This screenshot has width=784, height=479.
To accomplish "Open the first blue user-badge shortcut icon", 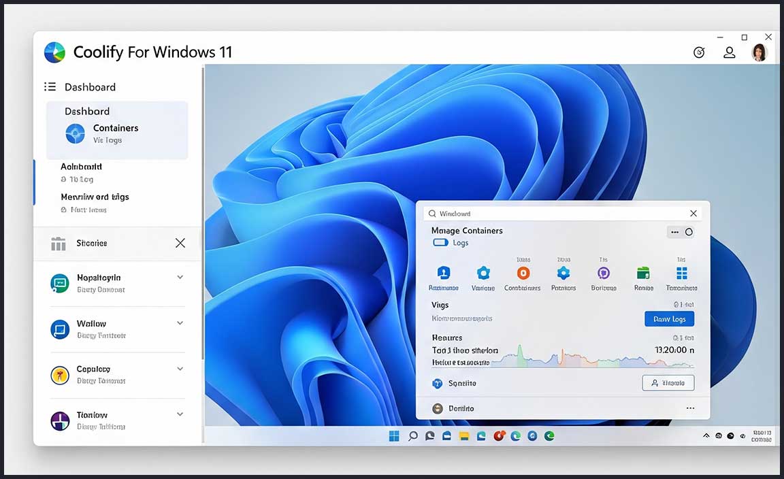I will [x=444, y=273].
